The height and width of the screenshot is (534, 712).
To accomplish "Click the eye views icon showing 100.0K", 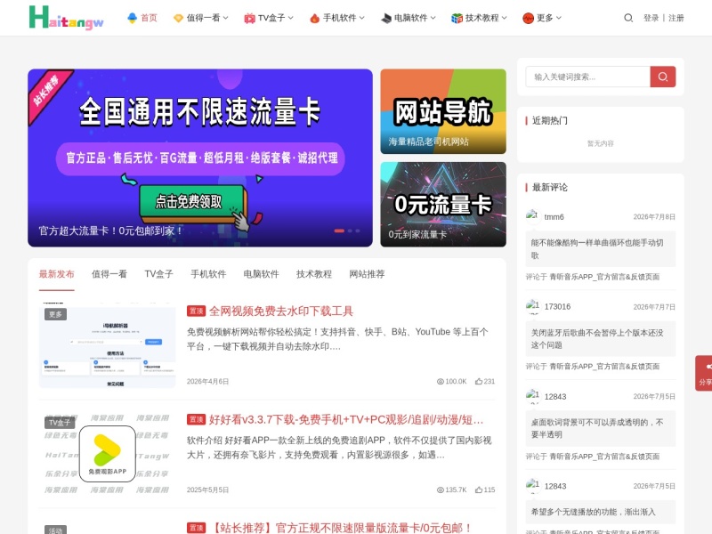I will point(440,382).
